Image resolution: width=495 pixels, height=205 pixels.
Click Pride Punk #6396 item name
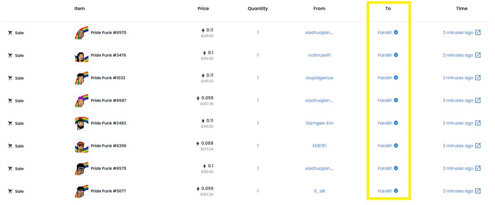pyautogui.click(x=108, y=146)
